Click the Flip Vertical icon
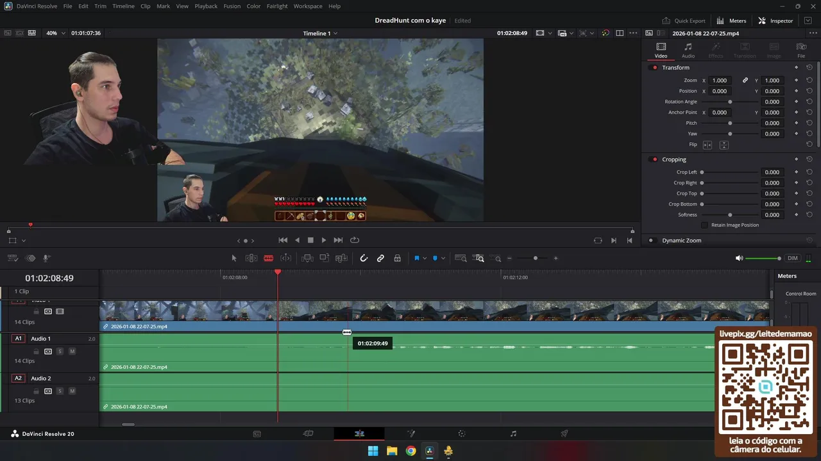The image size is (821, 461). click(x=724, y=145)
